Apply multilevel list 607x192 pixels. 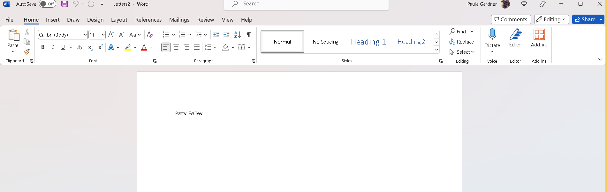pyautogui.click(x=198, y=34)
